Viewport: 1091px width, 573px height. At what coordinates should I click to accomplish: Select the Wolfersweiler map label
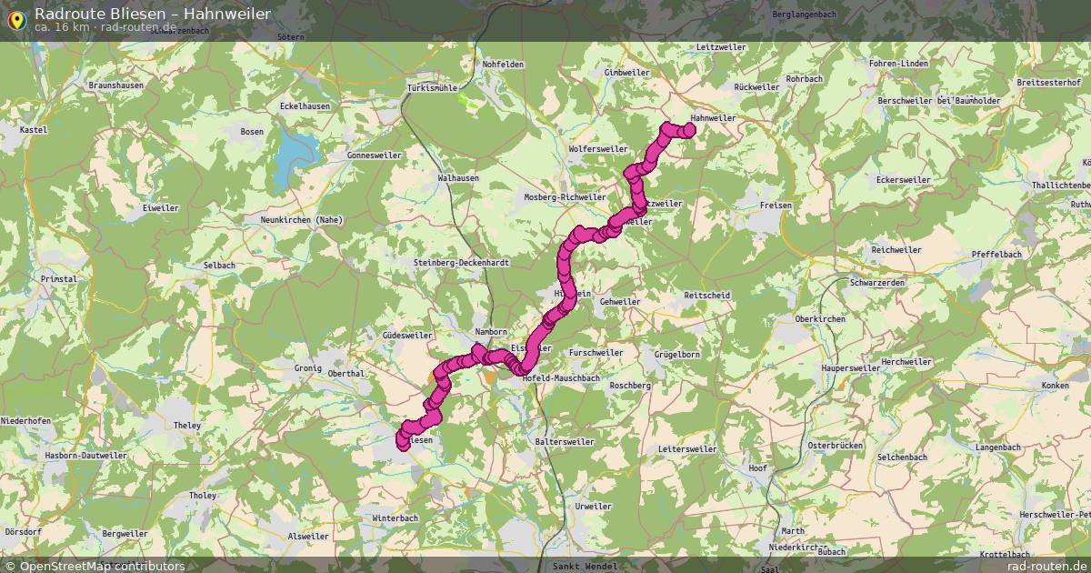click(597, 148)
